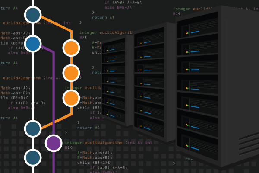The image size is (259, 173).
Task: Click orange LED dots on largest rack's top unit
Action: [x=187, y=33]
